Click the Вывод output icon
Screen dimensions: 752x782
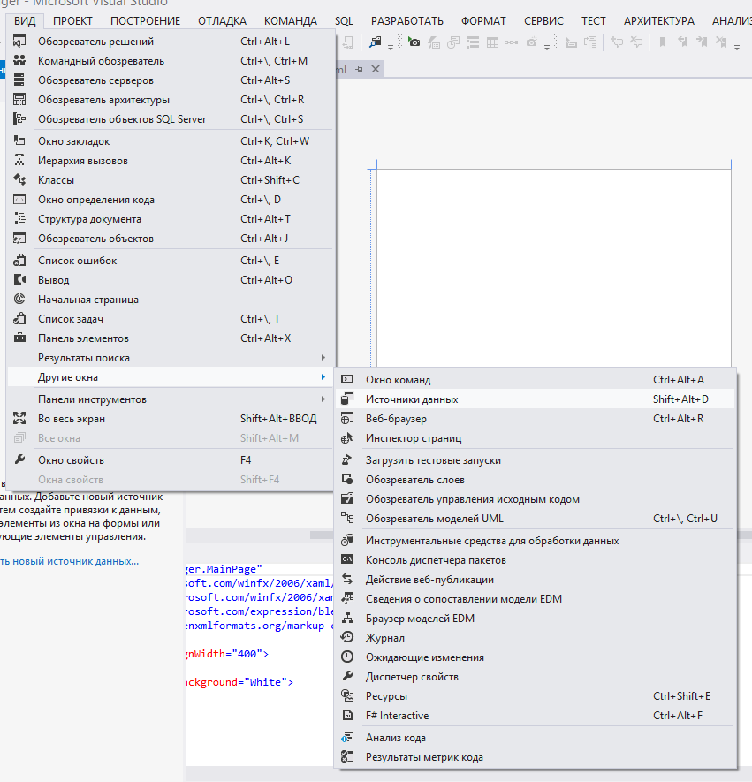(19, 280)
